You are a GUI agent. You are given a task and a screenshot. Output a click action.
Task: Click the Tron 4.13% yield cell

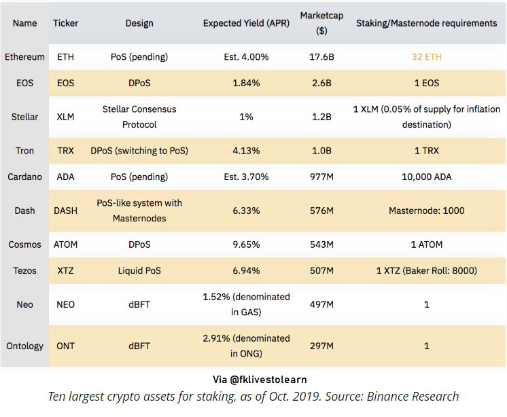click(x=246, y=151)
